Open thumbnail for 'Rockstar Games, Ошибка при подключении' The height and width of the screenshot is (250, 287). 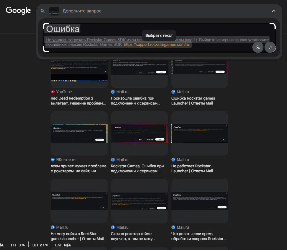tap(139, 133)
